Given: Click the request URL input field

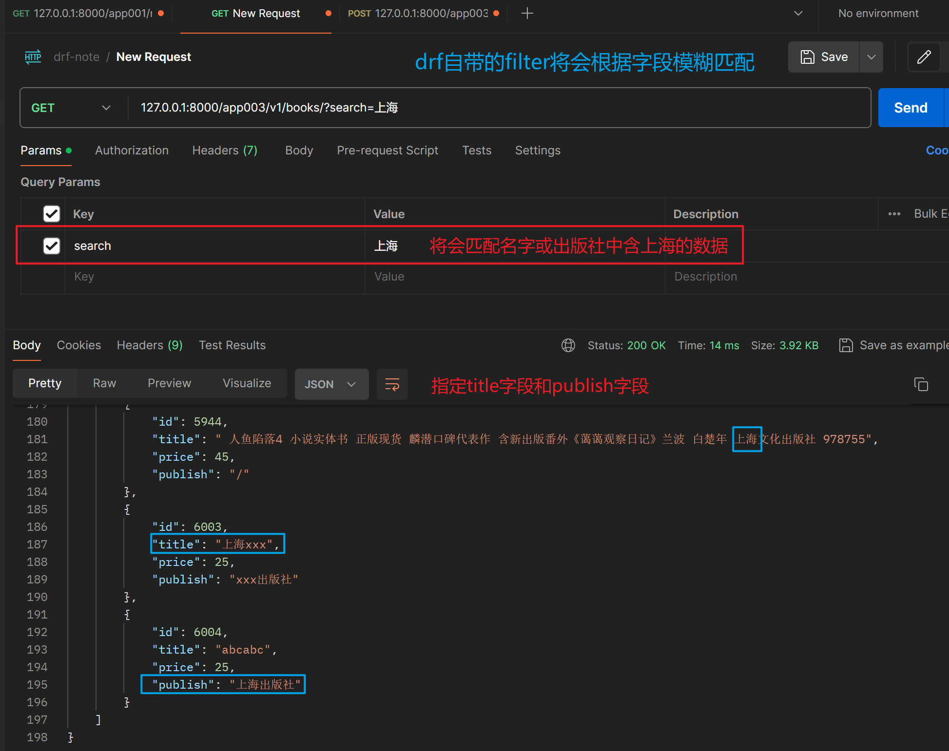Looking at the screenshot, I should pyautogui.click(x=499, y=108).
